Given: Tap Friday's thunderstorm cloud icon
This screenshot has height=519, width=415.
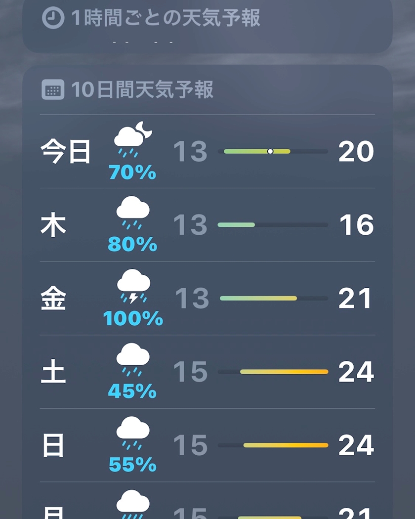Looking at the screenshot, I should pos(133,285).
